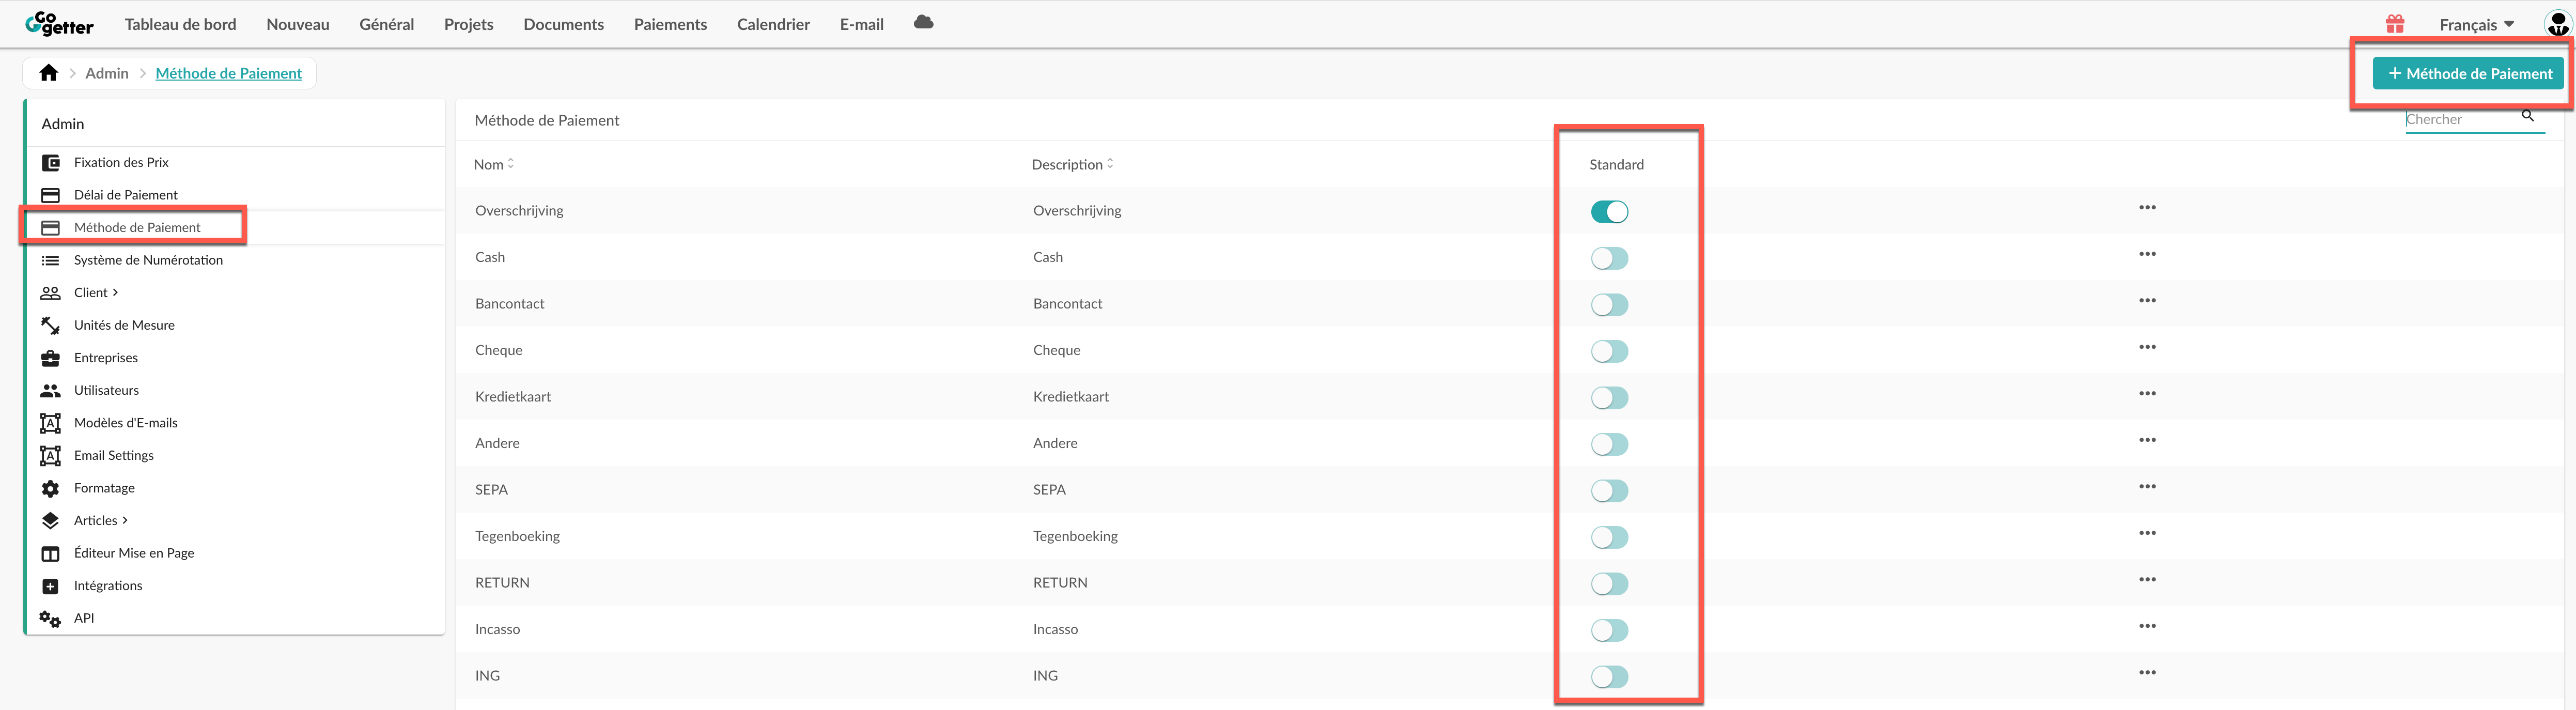Enable Standard toggle for Incasso
The width and height of the screenshot is (2576, 710).
point(1609,630)
